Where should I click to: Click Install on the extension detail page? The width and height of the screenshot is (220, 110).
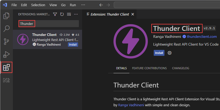[159, 53]
